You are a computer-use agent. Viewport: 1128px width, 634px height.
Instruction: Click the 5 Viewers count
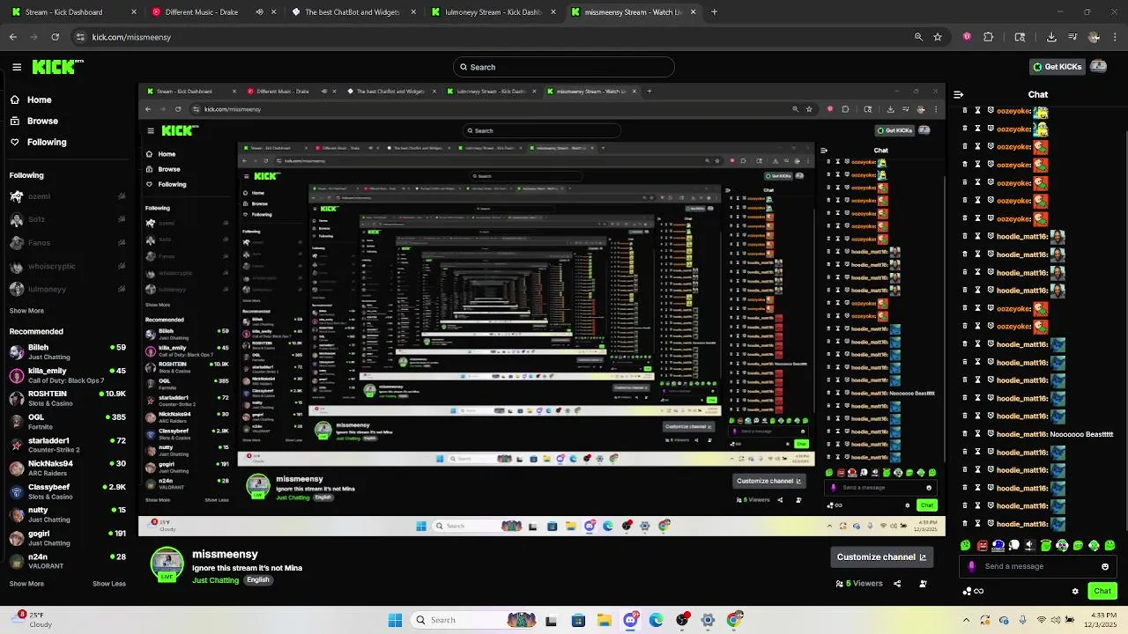pos(859,583)
